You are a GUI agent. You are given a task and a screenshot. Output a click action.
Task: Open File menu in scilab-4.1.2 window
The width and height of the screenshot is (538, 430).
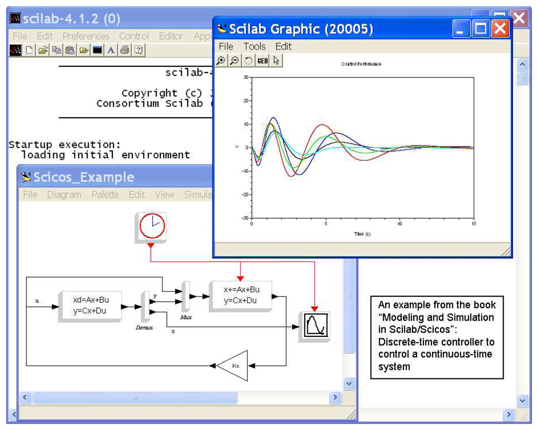(20, 36)
